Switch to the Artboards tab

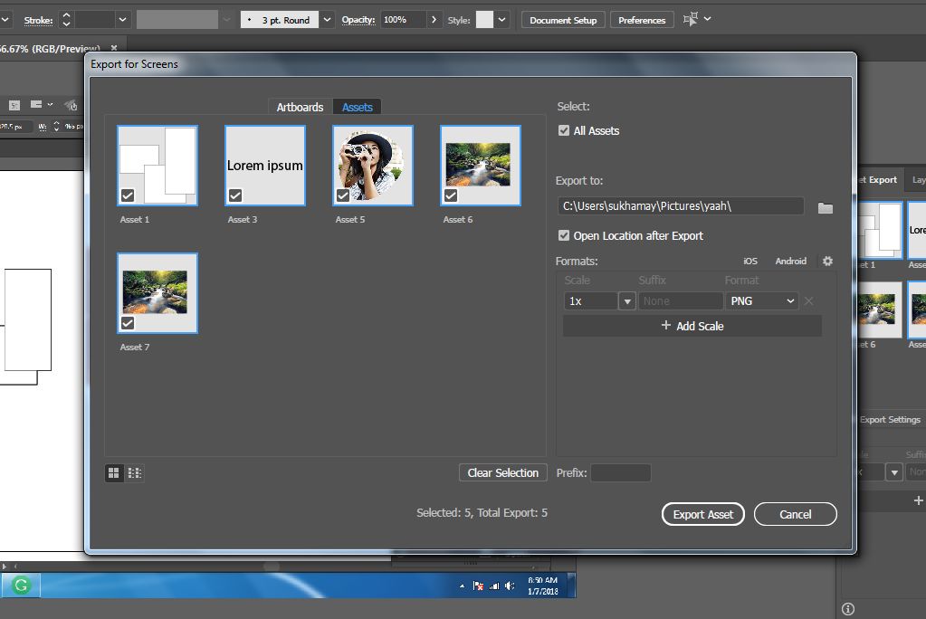[300, 107]
